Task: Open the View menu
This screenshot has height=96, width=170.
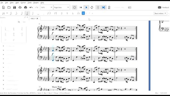Action: pos(12,2)
